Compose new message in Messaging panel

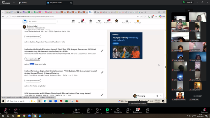tap(157, 96)
